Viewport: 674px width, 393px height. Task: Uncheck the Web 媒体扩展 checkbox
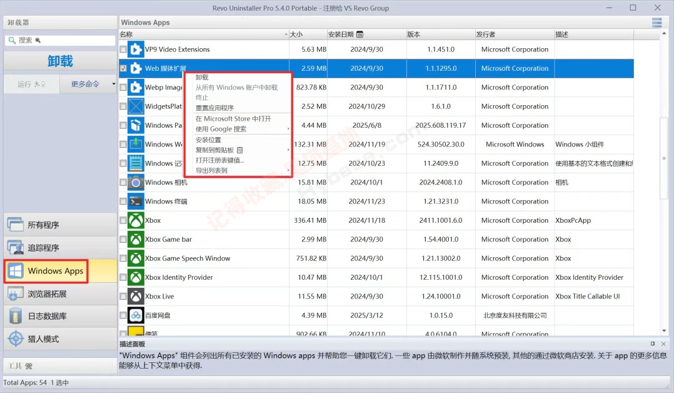tap(123, 68)
